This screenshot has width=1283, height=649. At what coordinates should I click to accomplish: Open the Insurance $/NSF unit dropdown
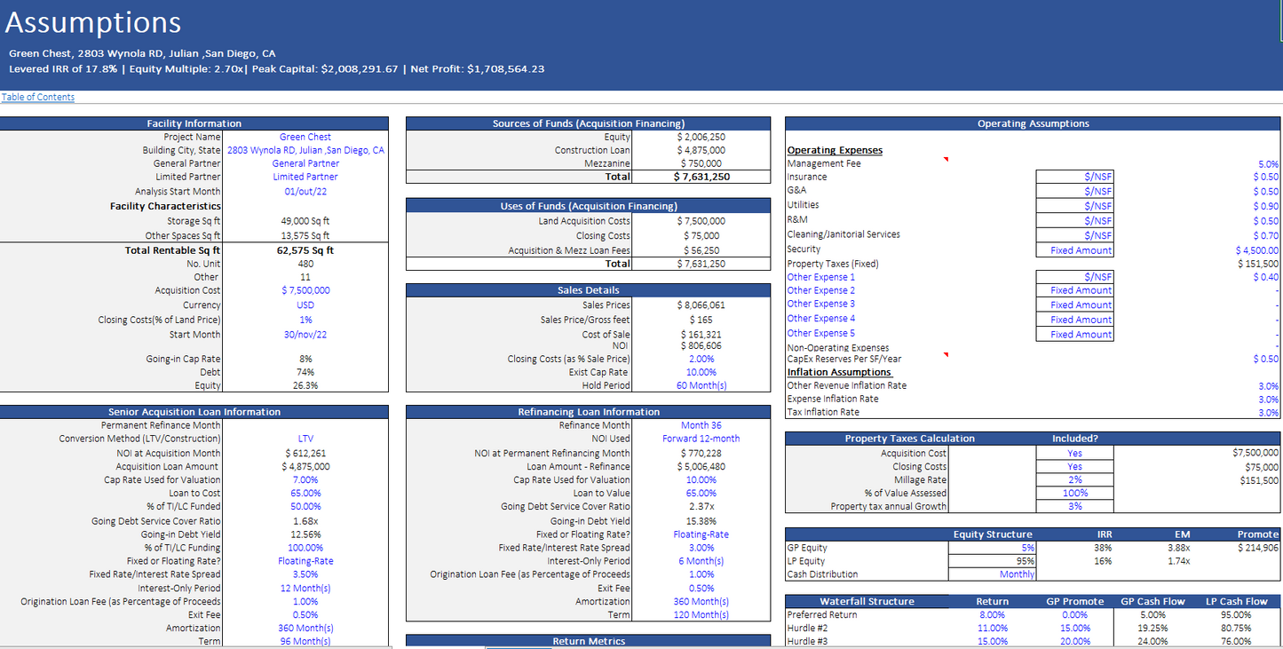(1074, 177)
